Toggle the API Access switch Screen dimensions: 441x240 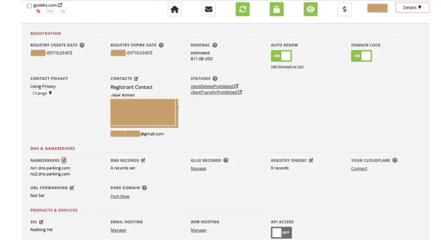point(281,233)
